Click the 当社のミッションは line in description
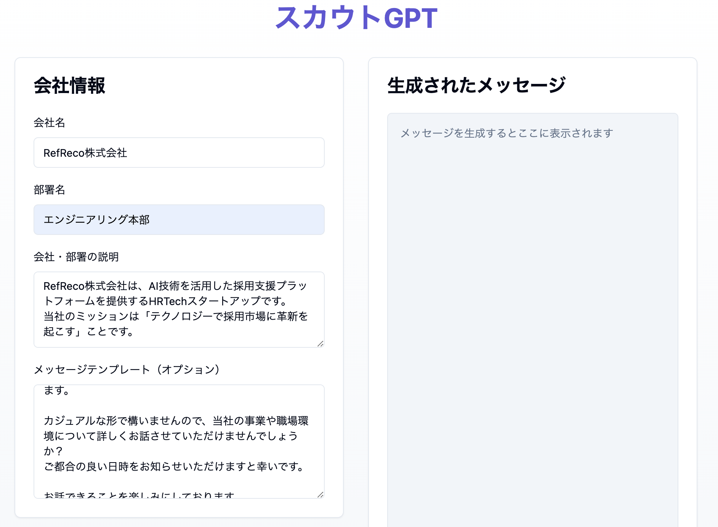This screenshot has height=527, width=718. point(176,316)
